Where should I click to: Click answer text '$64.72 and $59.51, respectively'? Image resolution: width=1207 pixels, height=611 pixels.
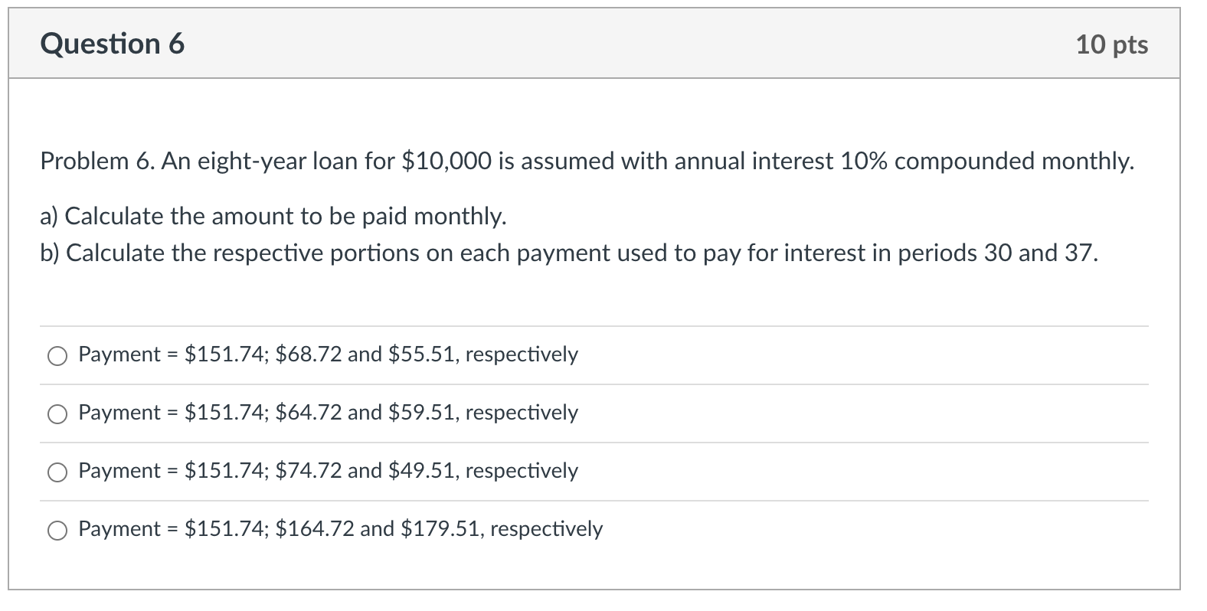[x=427, y=413]
